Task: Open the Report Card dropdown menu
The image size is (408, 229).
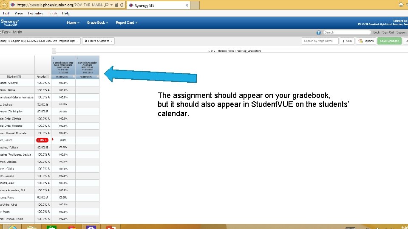Action: (127, 23)
